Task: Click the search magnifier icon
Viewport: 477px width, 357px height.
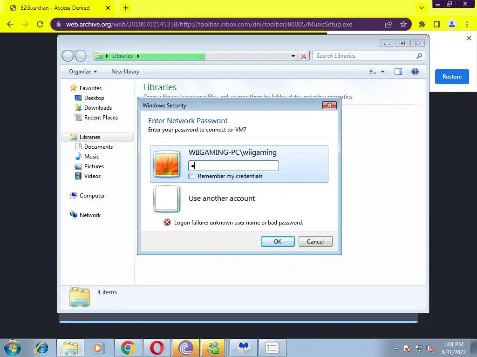Action: point(420,56)
